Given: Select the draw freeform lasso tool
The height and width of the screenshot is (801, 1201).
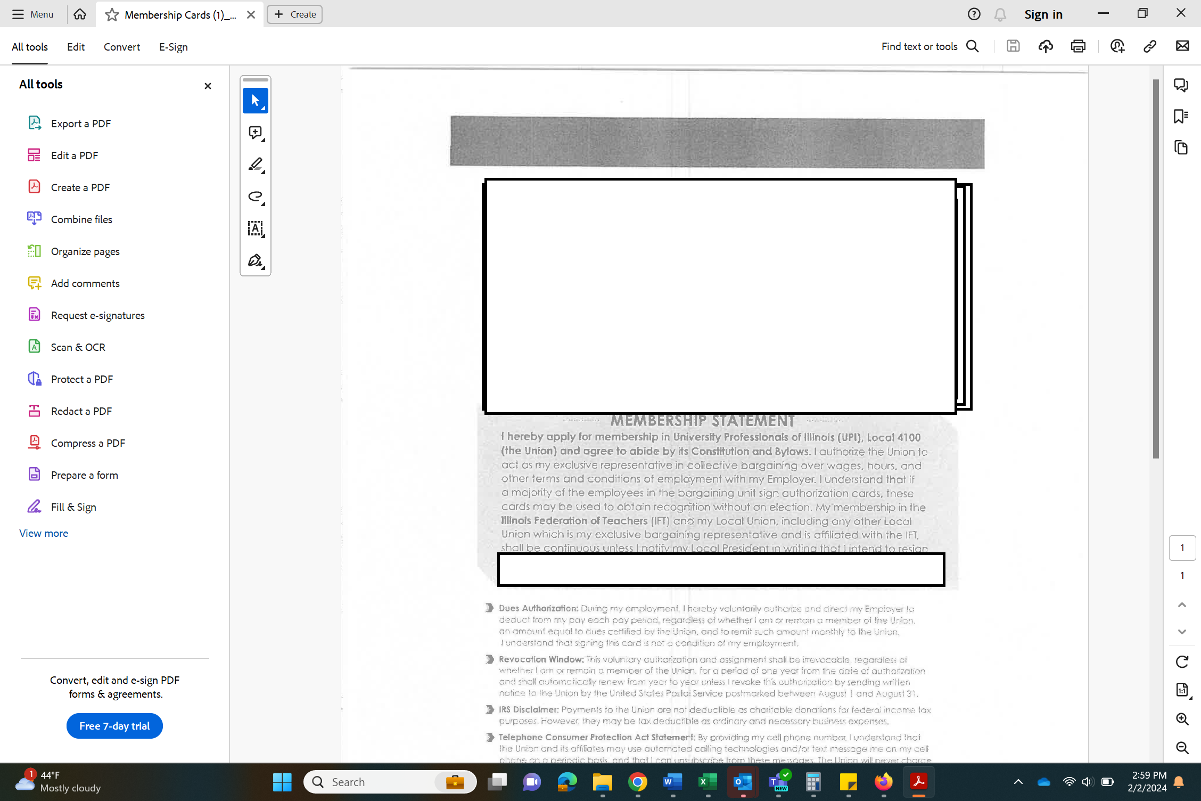Looking at the screenshot, I should coord(256,197).
